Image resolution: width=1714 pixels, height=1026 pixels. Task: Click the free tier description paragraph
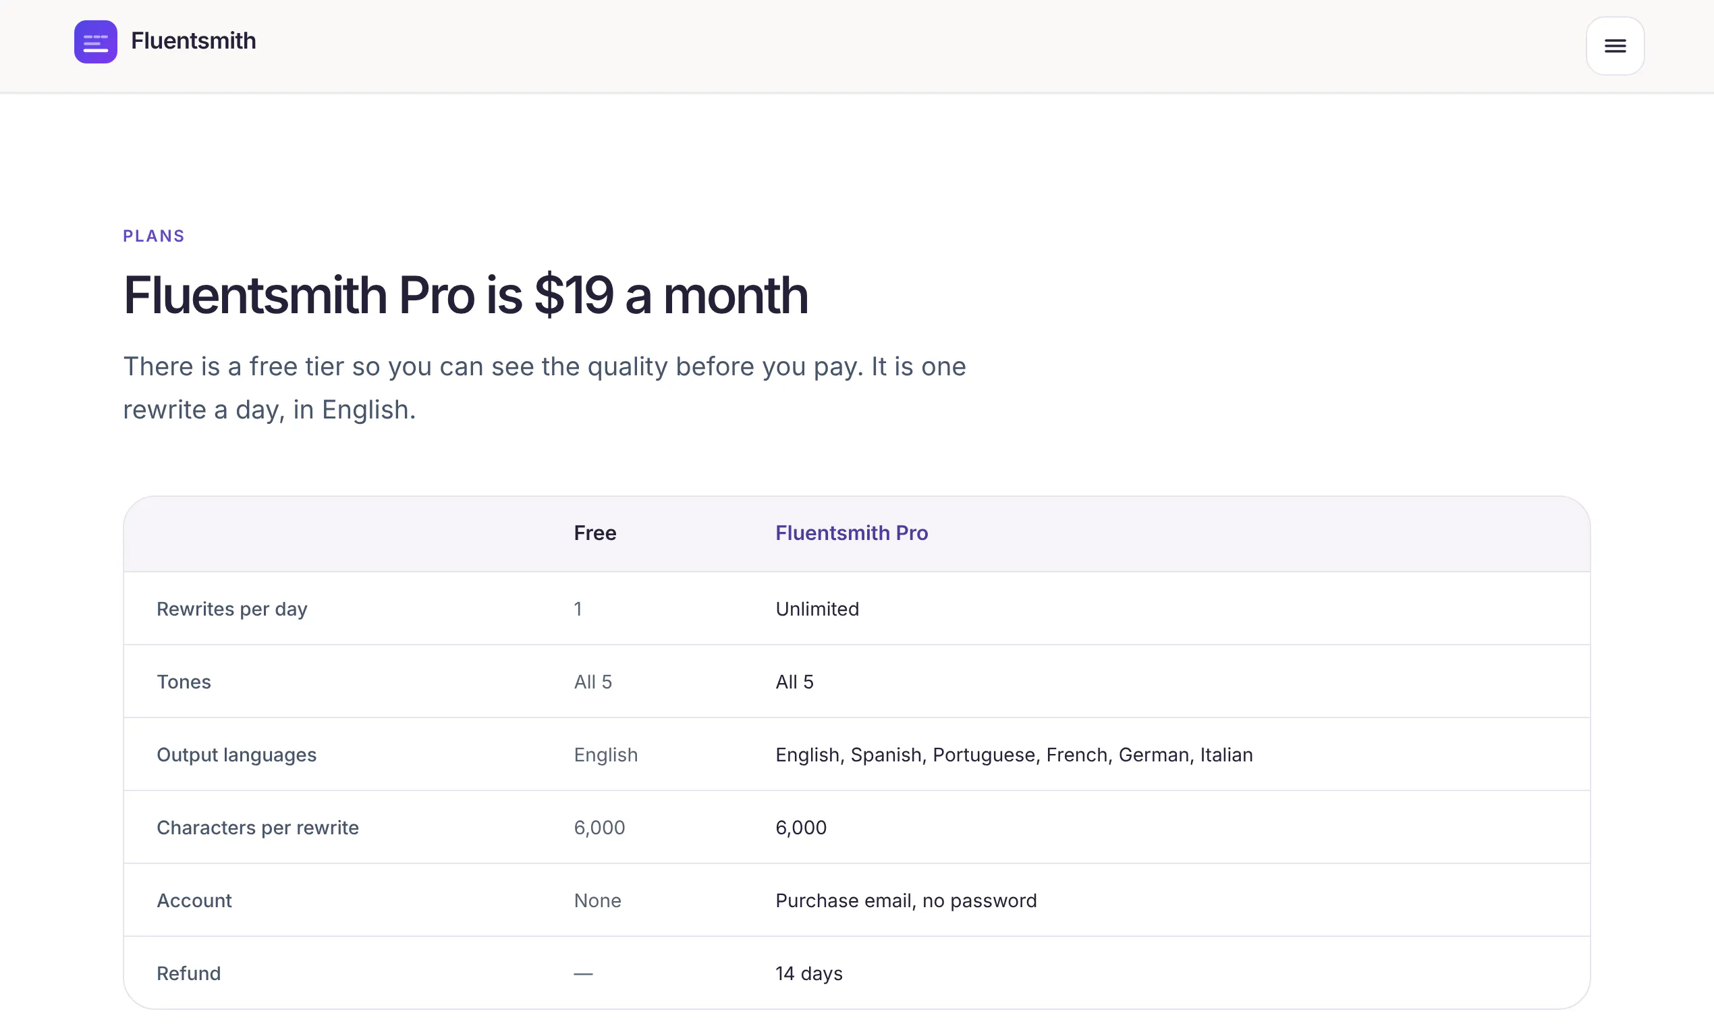tap(544, 388)
